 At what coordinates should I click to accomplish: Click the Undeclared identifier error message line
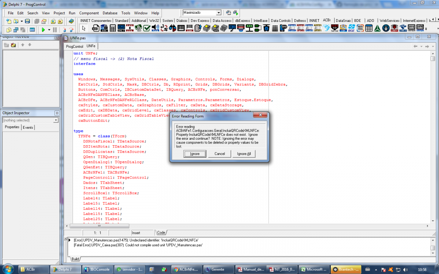click(x=136, y=240)
